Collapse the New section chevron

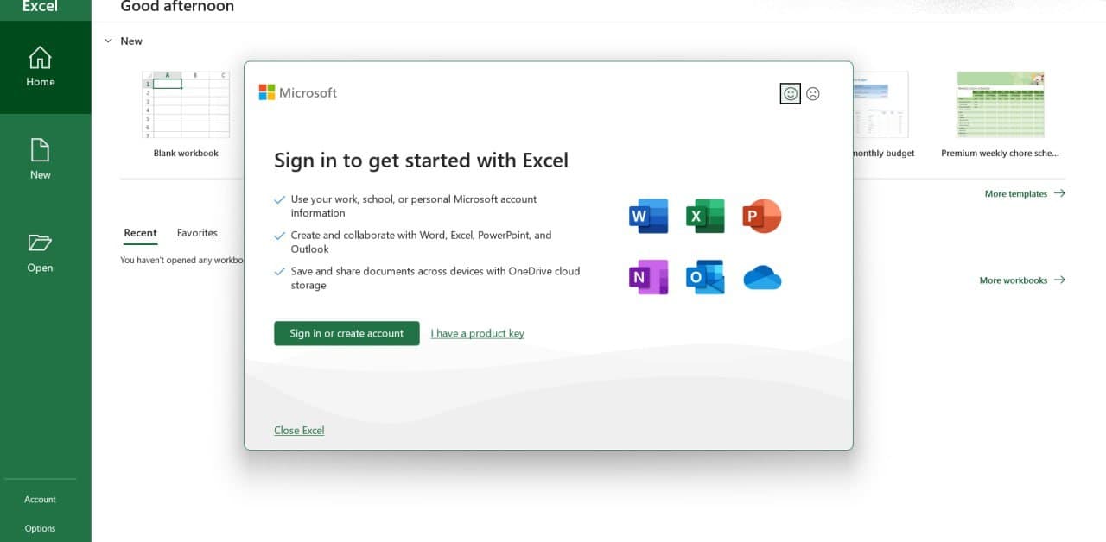[x=108, y=41]
